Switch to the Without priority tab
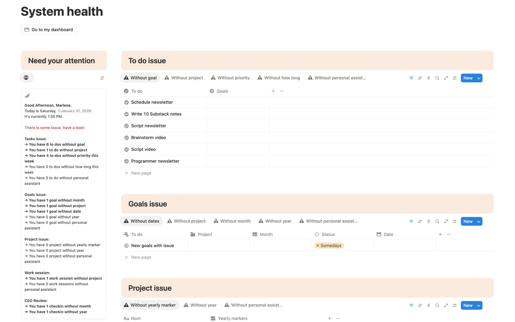The height and width of the screenshot is (322, 515). [230, 78]
